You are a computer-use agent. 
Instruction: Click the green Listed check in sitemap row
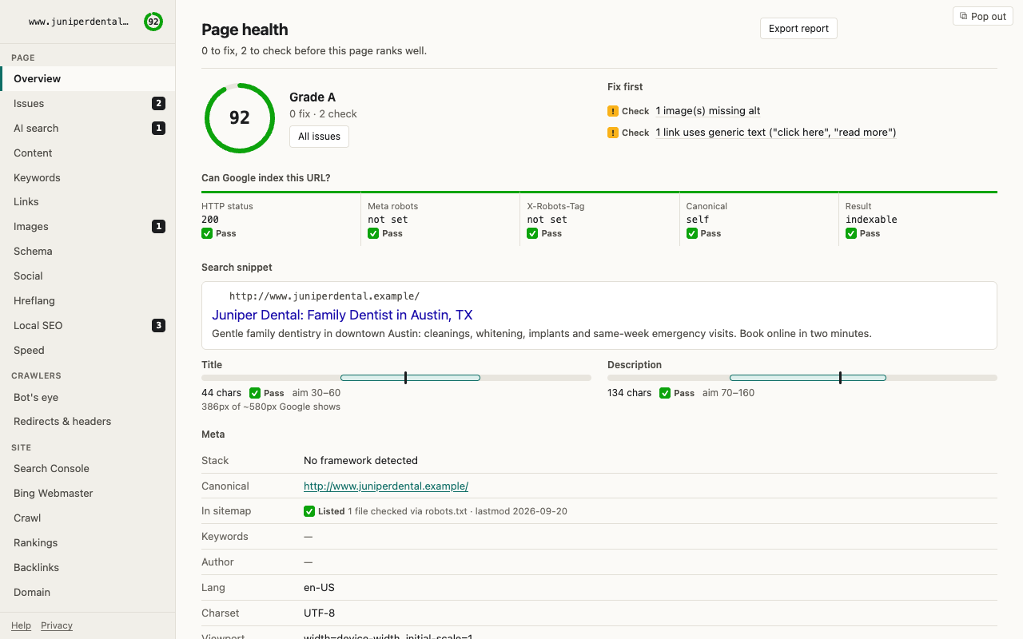tap(309, 511)
